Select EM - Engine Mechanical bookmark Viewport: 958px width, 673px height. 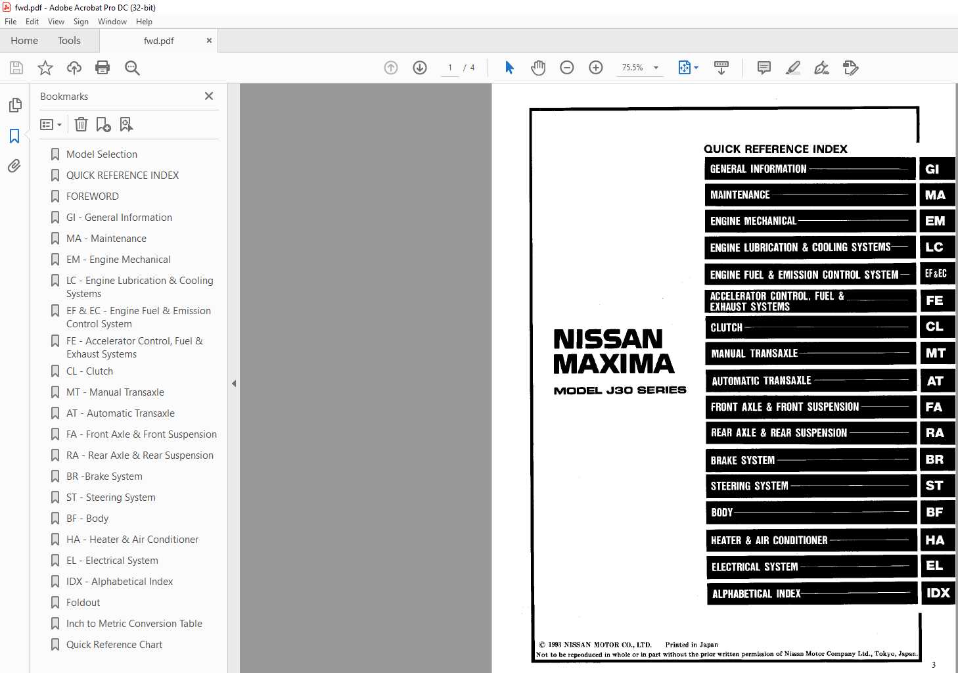tap(118, 260)
